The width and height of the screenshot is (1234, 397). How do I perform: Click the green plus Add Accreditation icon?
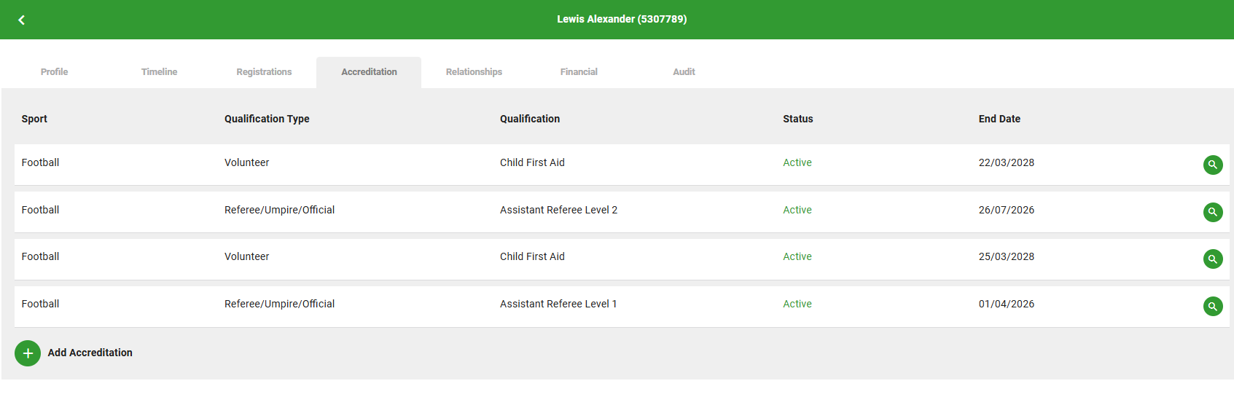tap(28, 353)
